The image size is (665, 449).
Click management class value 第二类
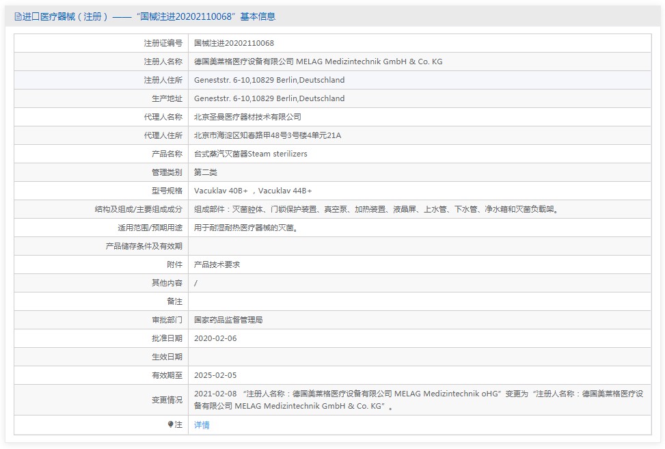tap(206, 172)
